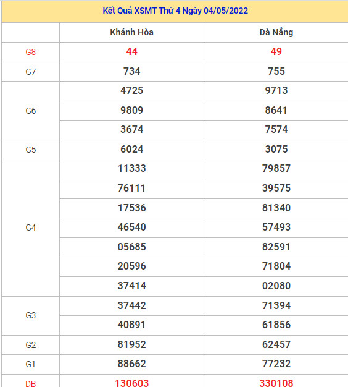Select number 9713
Screen dimensions: 348x387
[x=276, y=91]
